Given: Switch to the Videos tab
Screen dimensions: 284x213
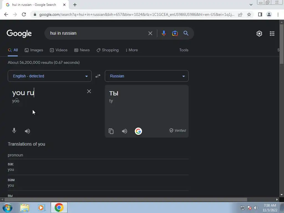Looking at the screenshot, I should (x=59, y=50).
